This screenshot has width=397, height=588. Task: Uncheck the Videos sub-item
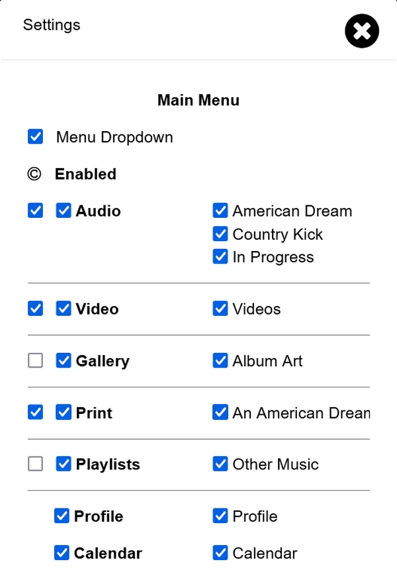point(220,309)
